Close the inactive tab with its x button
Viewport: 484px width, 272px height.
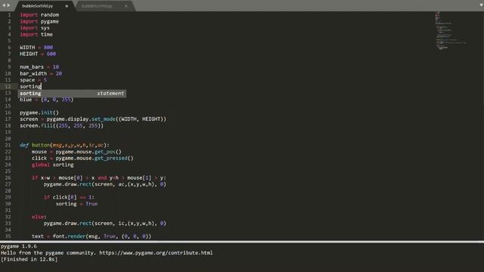126,6
